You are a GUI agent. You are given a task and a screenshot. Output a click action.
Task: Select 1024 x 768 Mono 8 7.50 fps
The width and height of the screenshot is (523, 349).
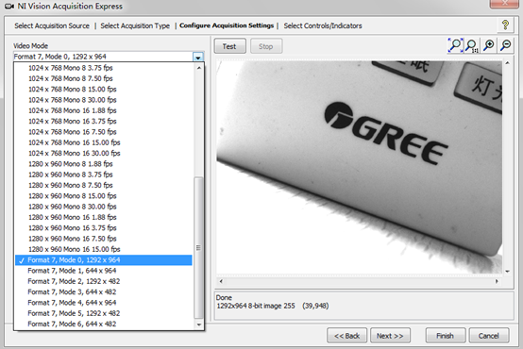pyautogui.click(x=104, y=78)
